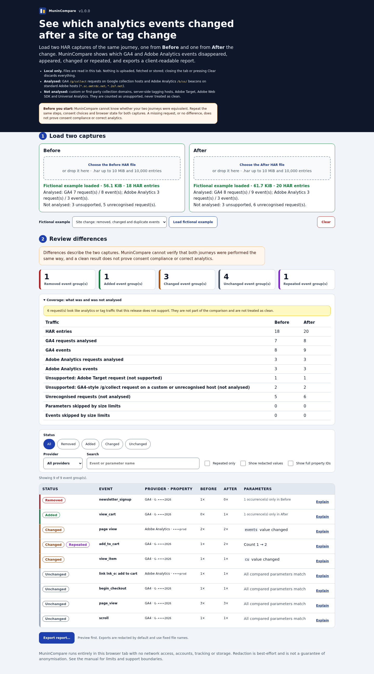Open Explain for newsletter_signup row
The image size is (374, 674).
322,502
